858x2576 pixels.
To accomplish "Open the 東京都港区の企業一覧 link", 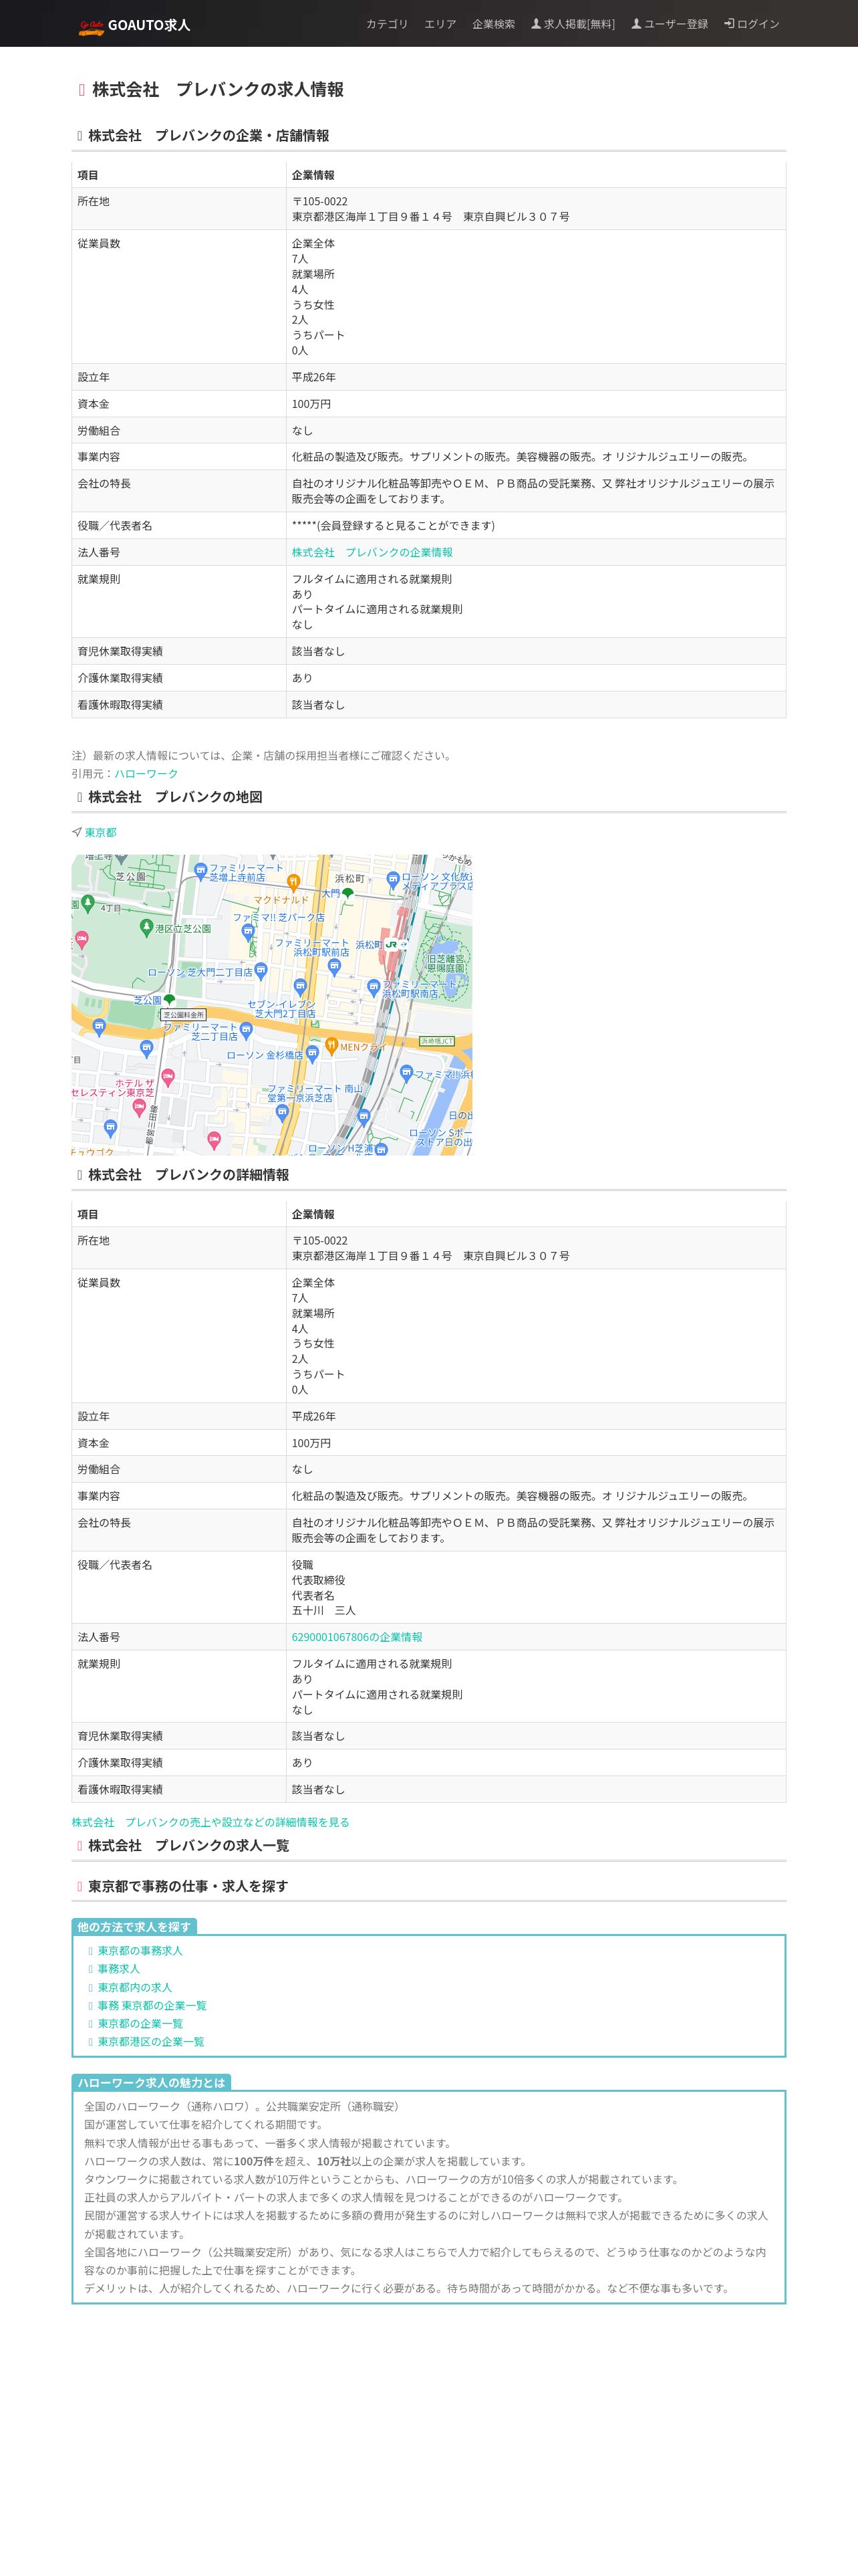I will (151, 2042).
